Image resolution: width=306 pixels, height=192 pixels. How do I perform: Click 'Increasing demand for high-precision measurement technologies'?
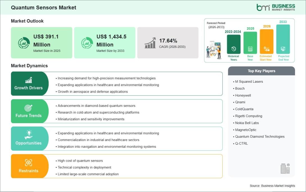[x=107, y=78]
